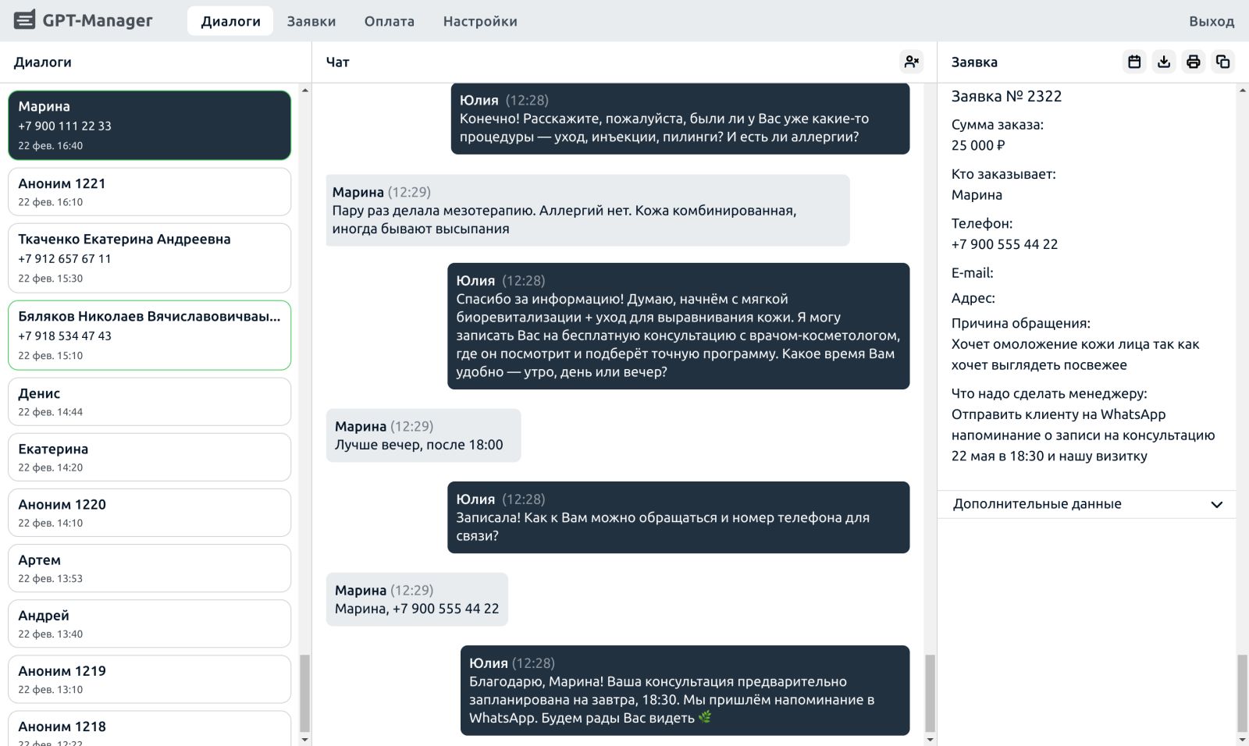
Task: Open the calendar icon in Заявка panel
Action: [x=1134, y=62]
